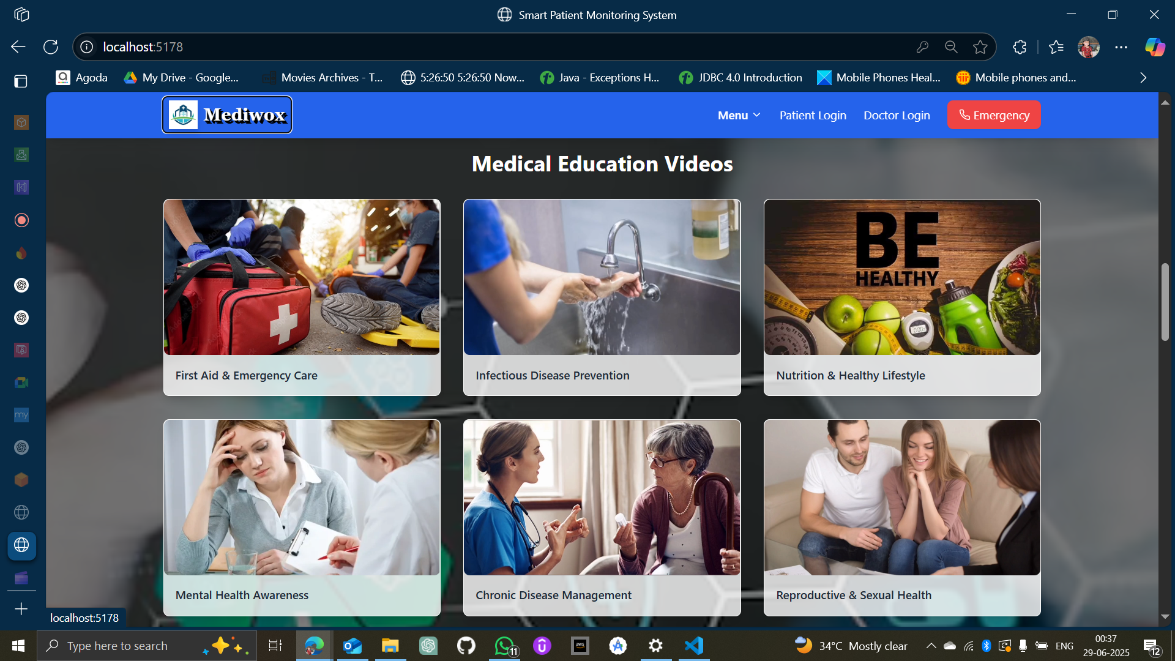
Task: Open the browser extensions puzzle icon
Action: coord(1020,47)
